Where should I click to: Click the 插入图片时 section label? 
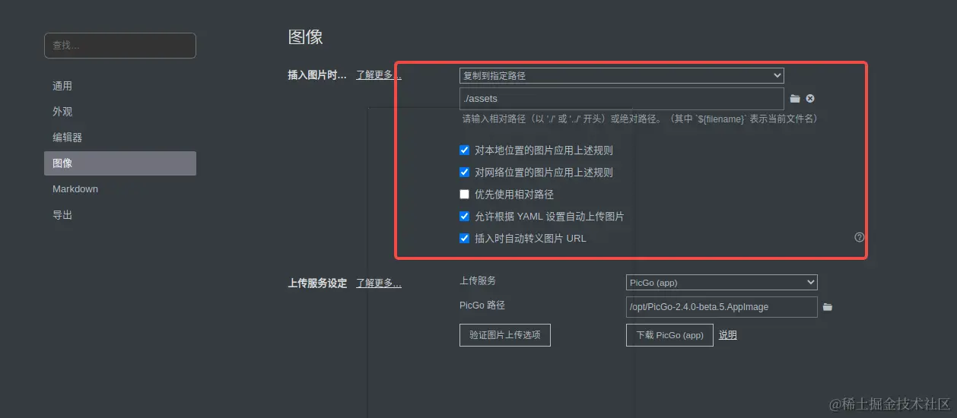[317, 74]
